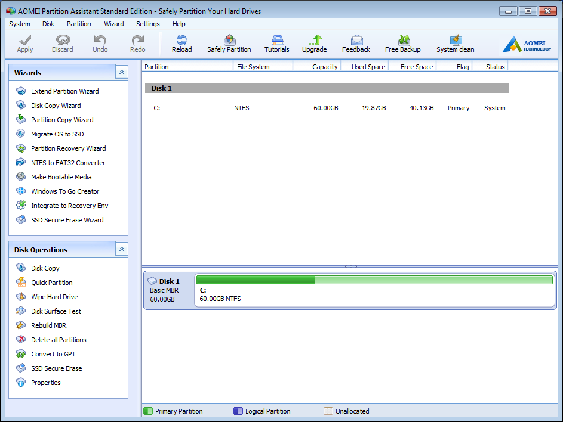Click the Apply checkmark toolbar icon
563x422 pixels.
(24, 40)
